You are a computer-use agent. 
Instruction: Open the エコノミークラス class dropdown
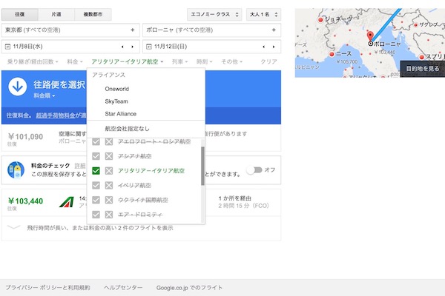pyautogui.click(x=214, y=15)
